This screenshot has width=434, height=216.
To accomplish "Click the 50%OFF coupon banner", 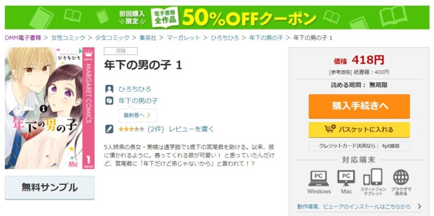I will pyautogui.click(x=217, y=17).
